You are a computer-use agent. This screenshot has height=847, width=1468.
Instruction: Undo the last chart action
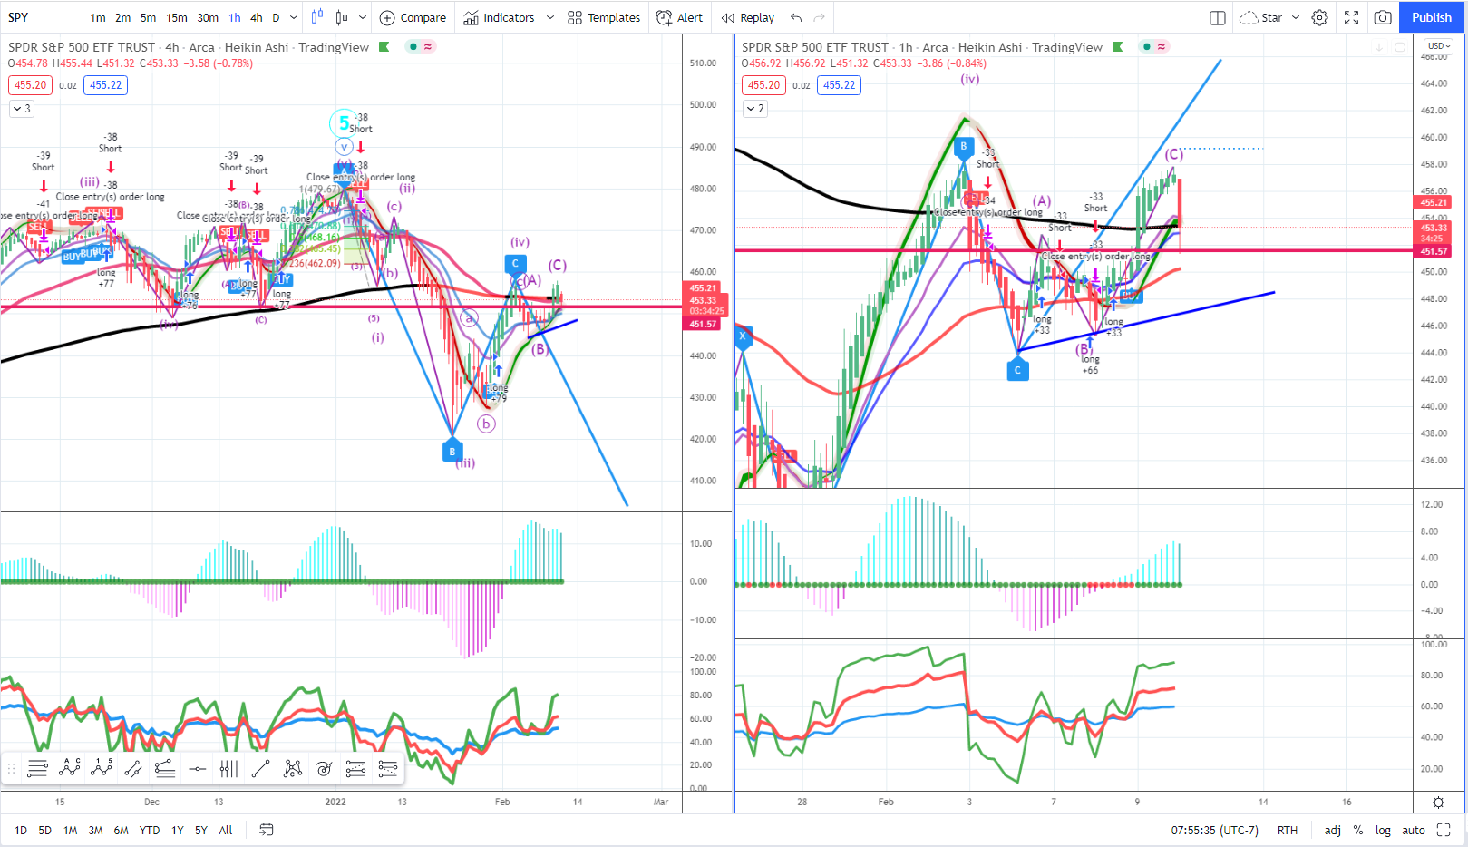[x=796, y=17]
